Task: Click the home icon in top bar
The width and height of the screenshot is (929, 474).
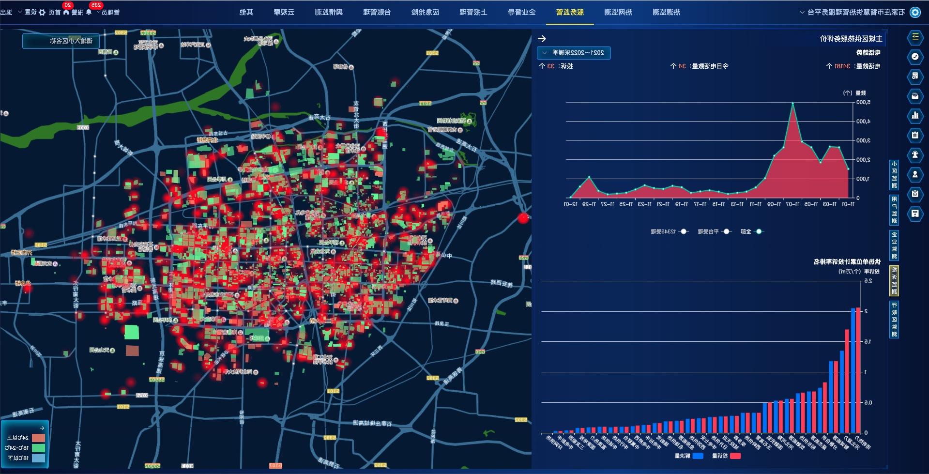Action: point(66,12)
